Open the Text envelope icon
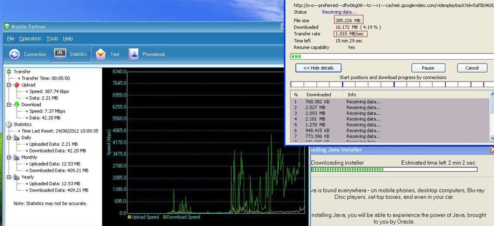 click(x=101, y=54)
